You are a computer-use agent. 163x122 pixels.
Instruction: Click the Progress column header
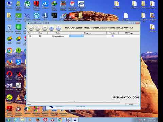coord(88,33)
